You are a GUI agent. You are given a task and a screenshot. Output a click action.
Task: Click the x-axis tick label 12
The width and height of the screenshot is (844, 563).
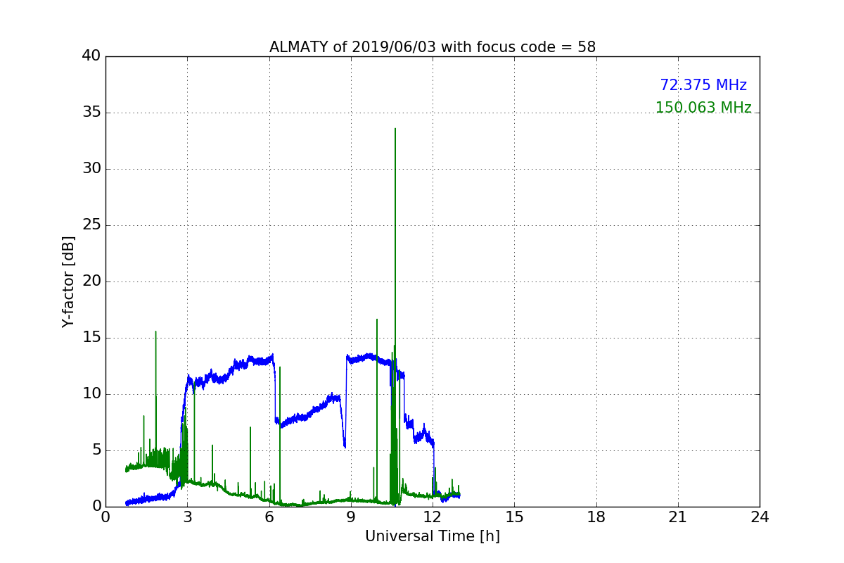[433, 517]
